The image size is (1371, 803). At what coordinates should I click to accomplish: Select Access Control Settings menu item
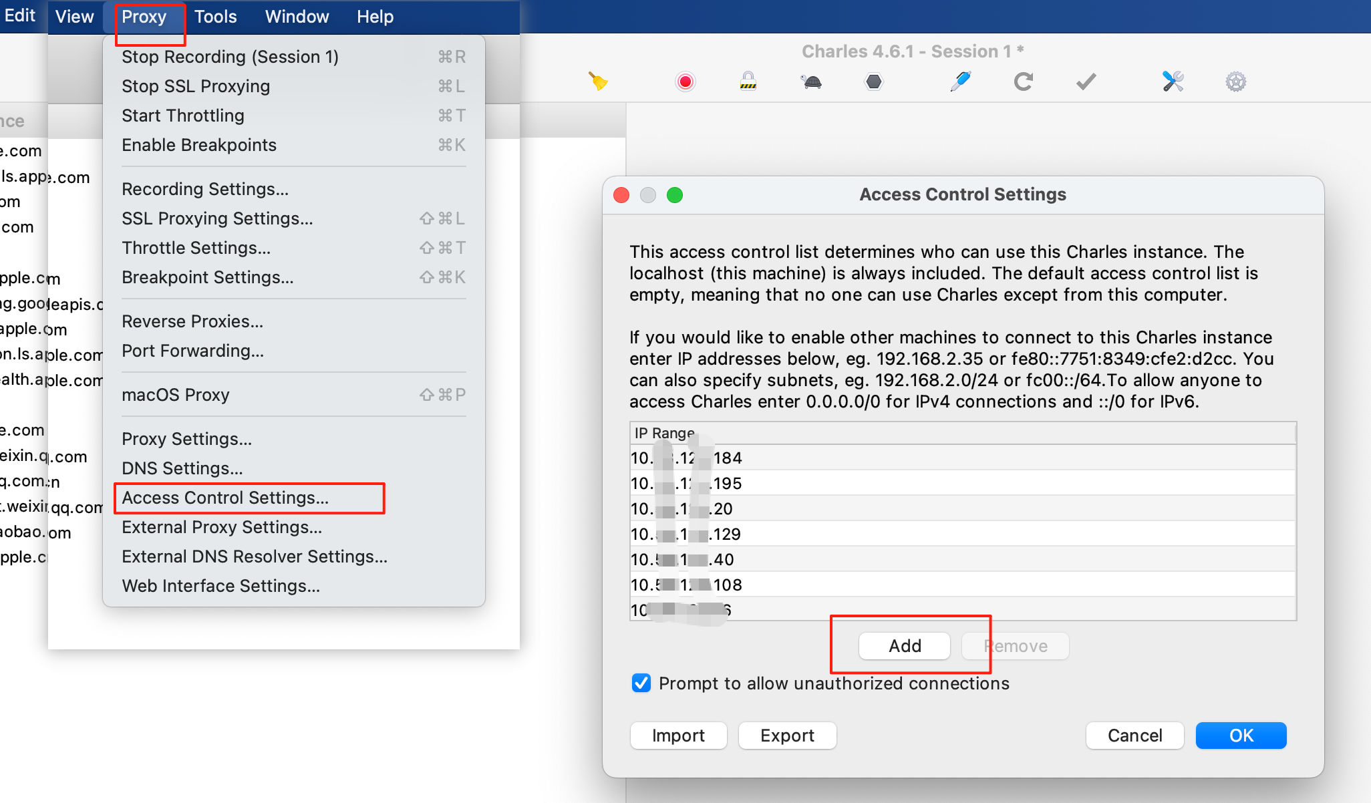click(225, 498)
